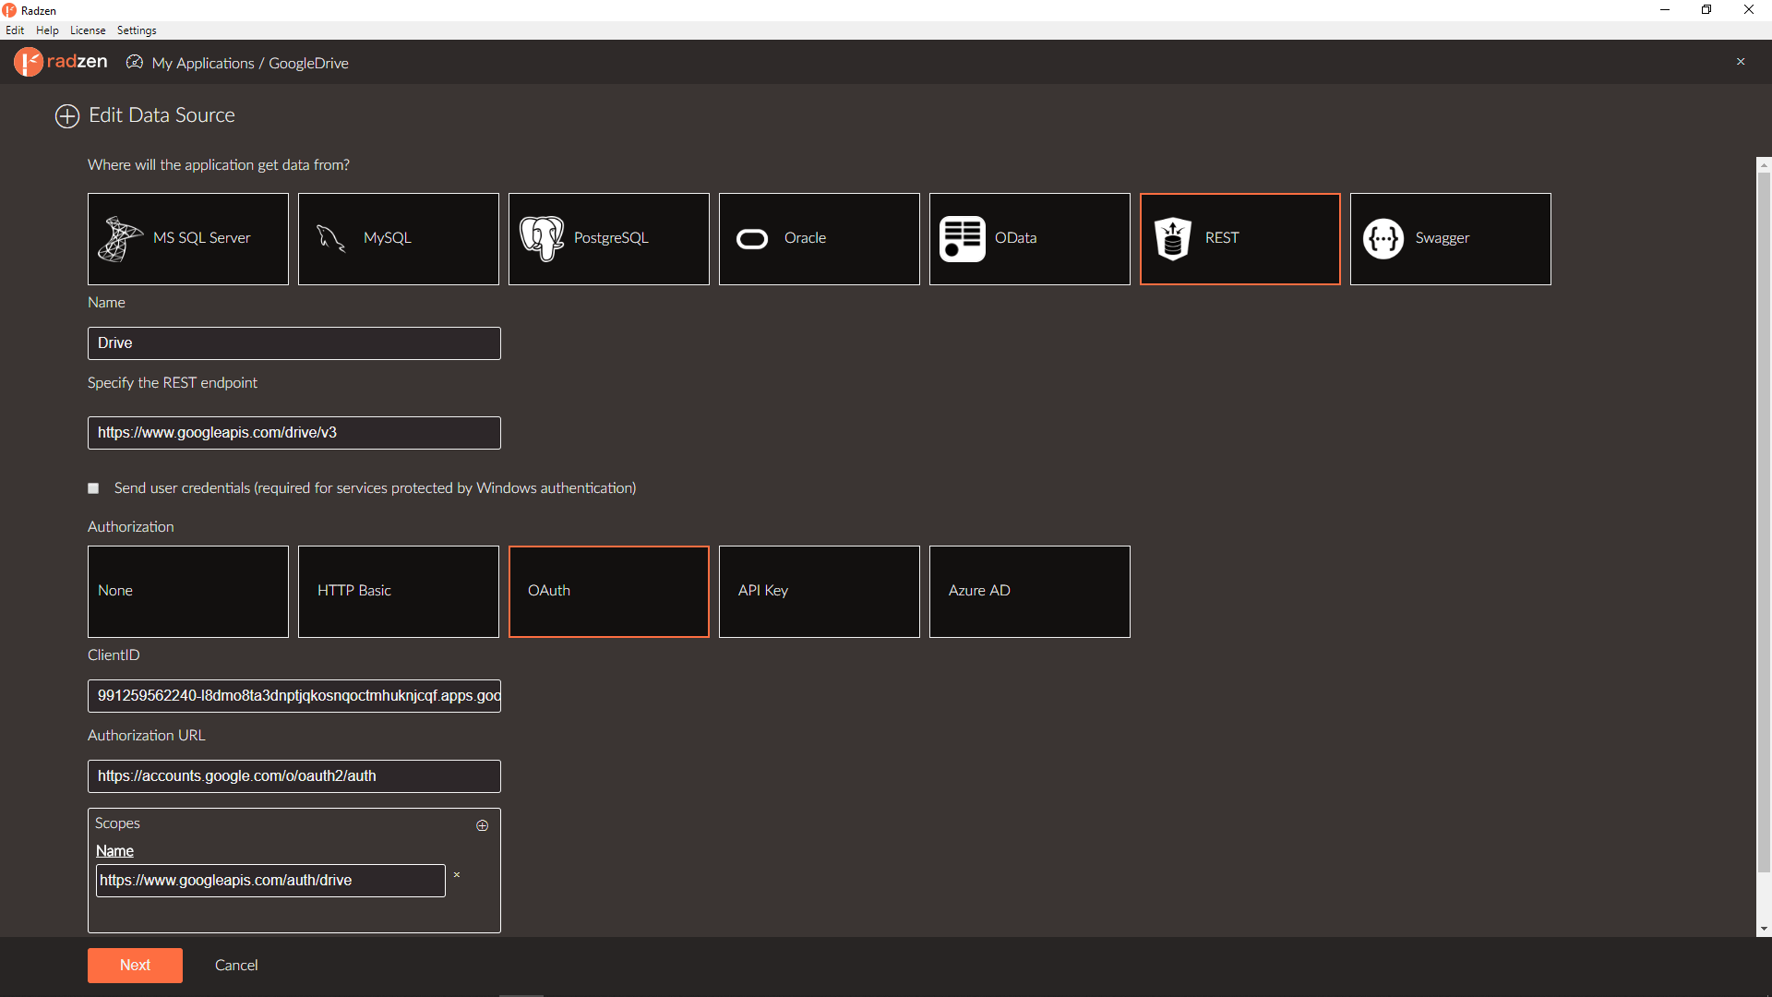Viewport: 1772px width, 997px height.
Task: Choose the MySQL data source tile
Action: [399, 239]
